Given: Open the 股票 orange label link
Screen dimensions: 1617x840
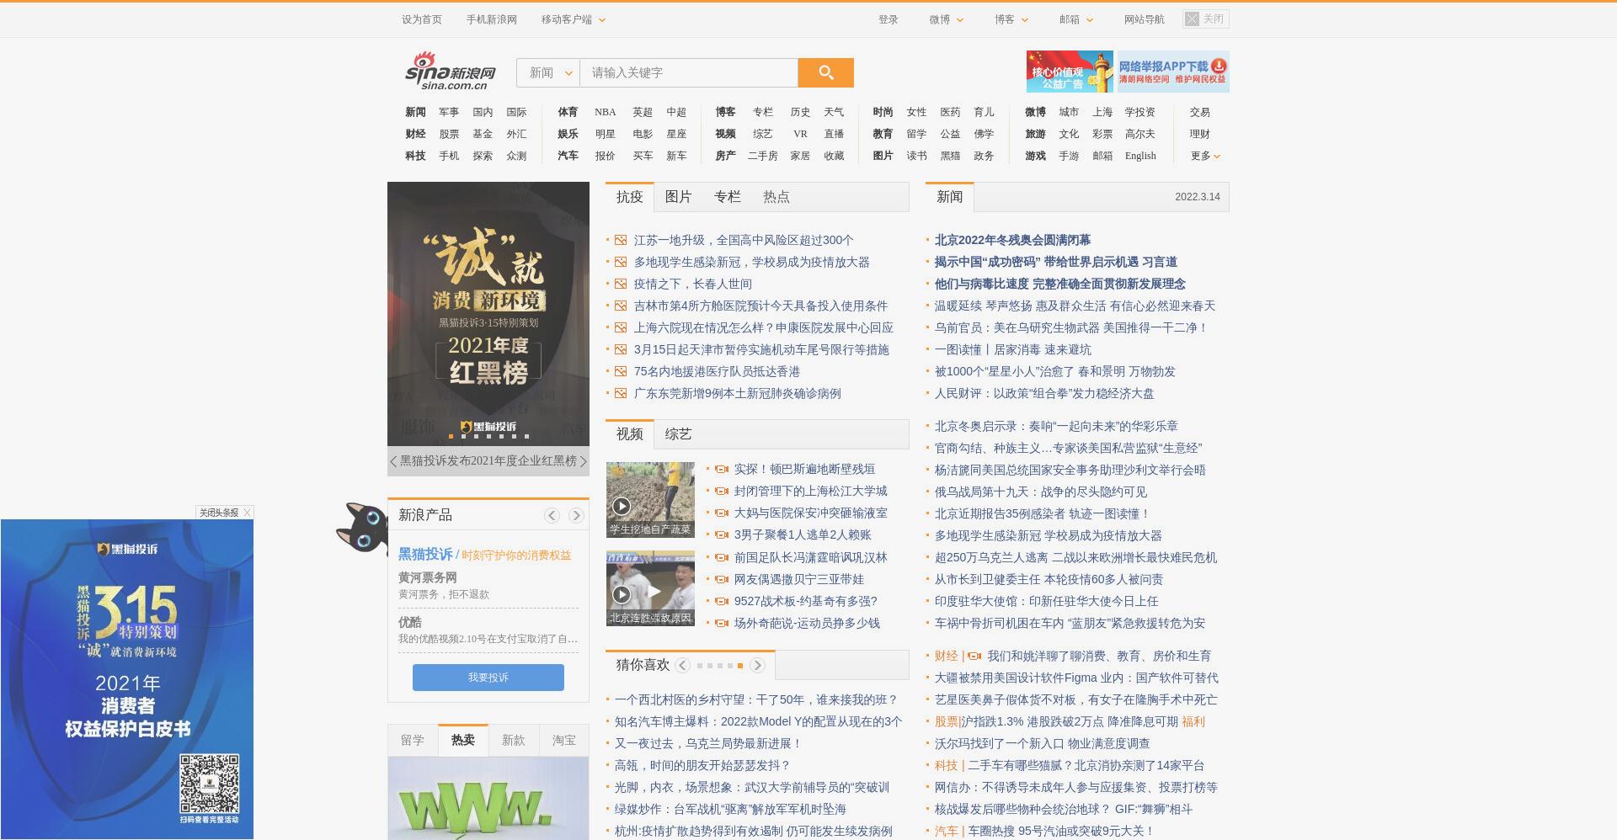Looking at the screenshot, I should pyautogui.click(x=947, y=721).
